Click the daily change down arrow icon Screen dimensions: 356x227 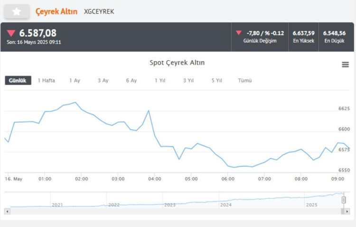click(239, 33)
